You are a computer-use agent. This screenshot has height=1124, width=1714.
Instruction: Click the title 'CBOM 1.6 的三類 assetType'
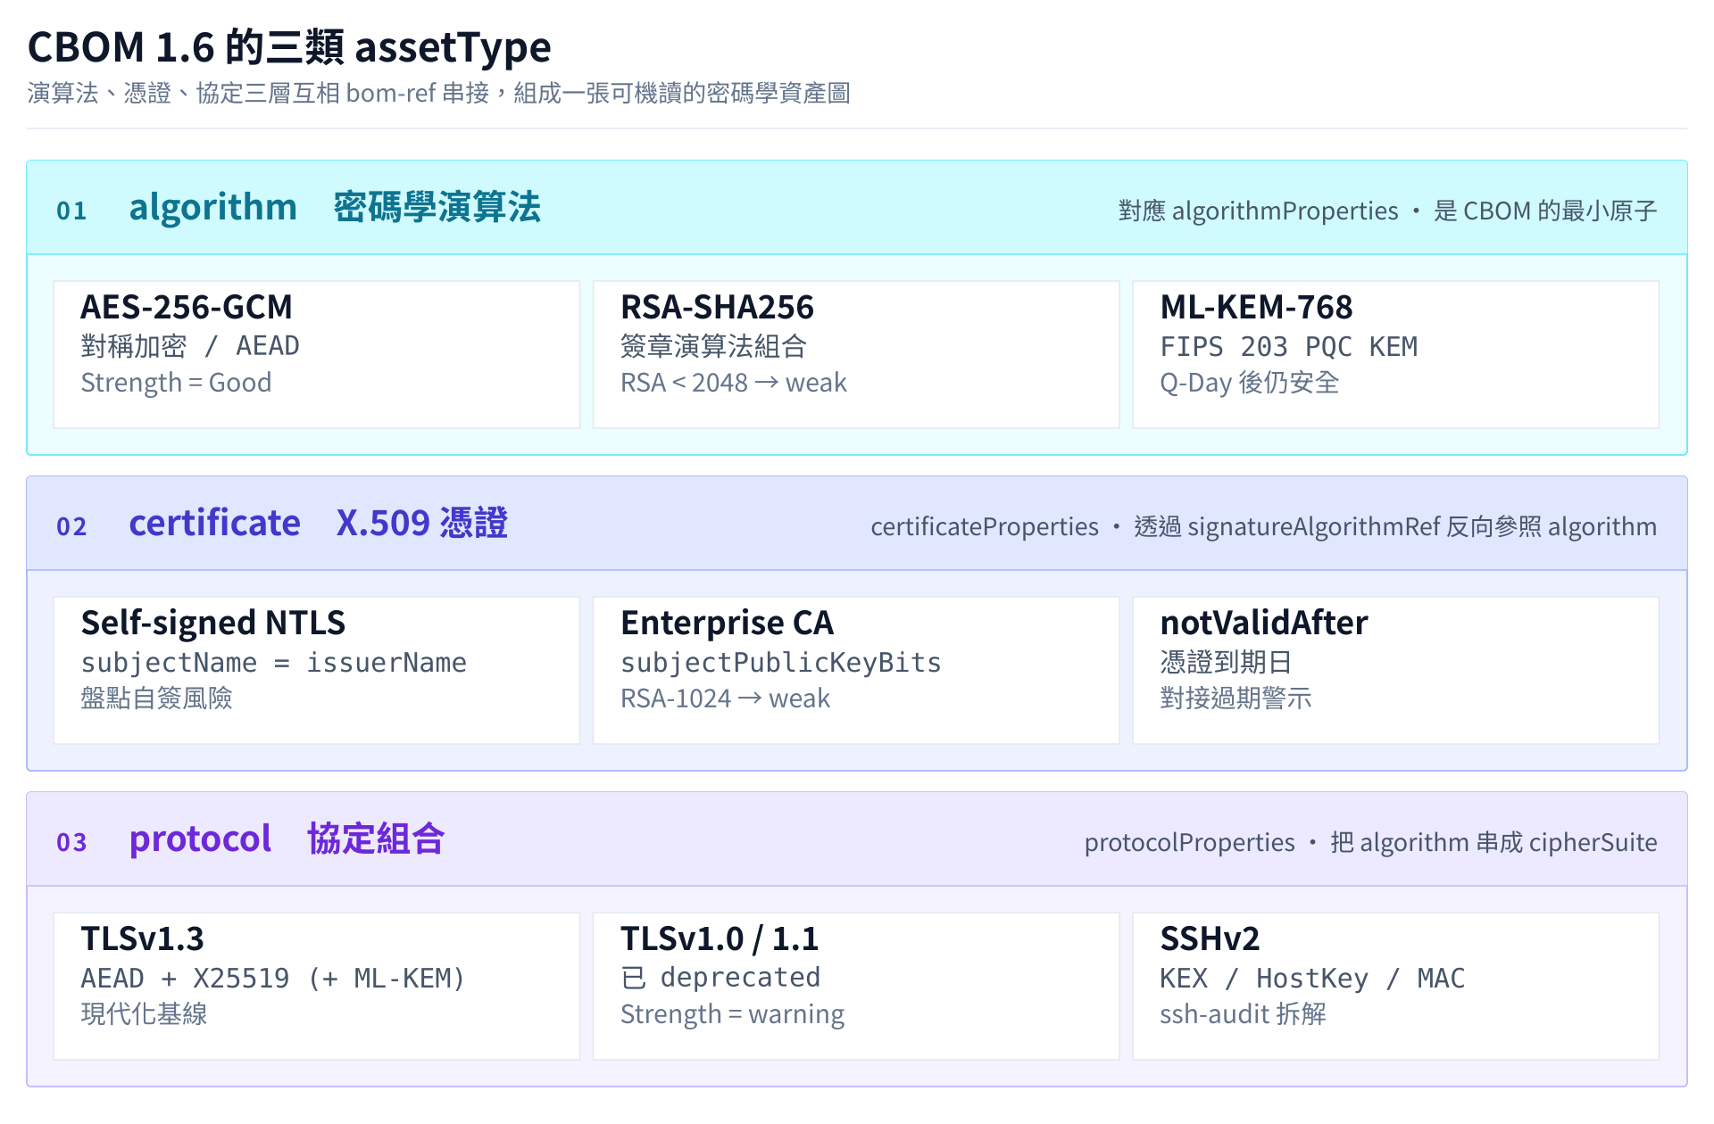tap(289, 47)
